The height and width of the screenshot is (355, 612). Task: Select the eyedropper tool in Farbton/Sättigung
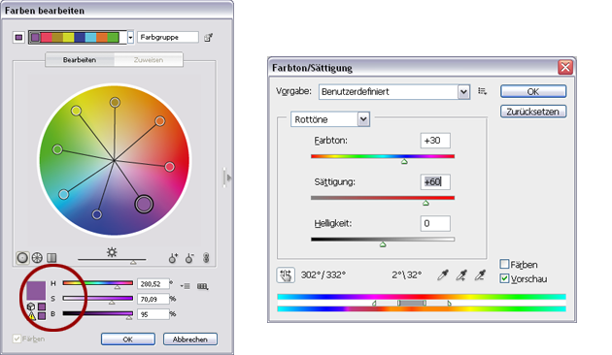(443, 275)
